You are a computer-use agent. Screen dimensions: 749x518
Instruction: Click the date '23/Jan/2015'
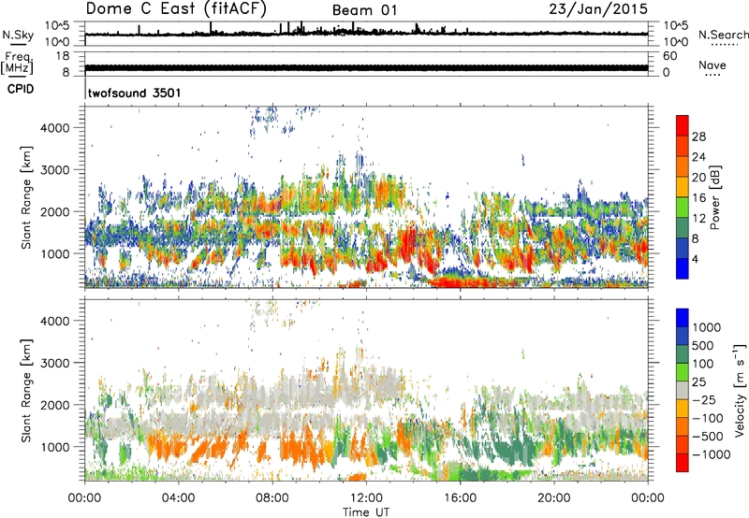click(598, 8)
